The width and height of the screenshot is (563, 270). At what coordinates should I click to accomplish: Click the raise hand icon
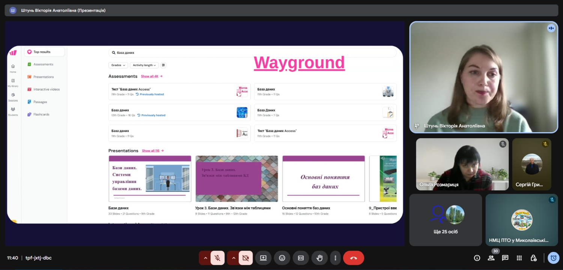(x=319, y=258)
